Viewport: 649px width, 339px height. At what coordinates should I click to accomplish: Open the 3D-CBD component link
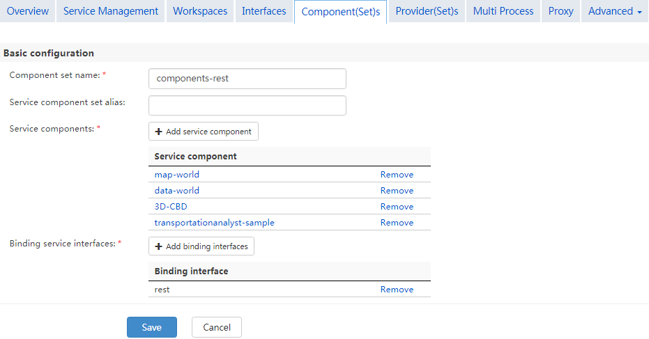171,206
